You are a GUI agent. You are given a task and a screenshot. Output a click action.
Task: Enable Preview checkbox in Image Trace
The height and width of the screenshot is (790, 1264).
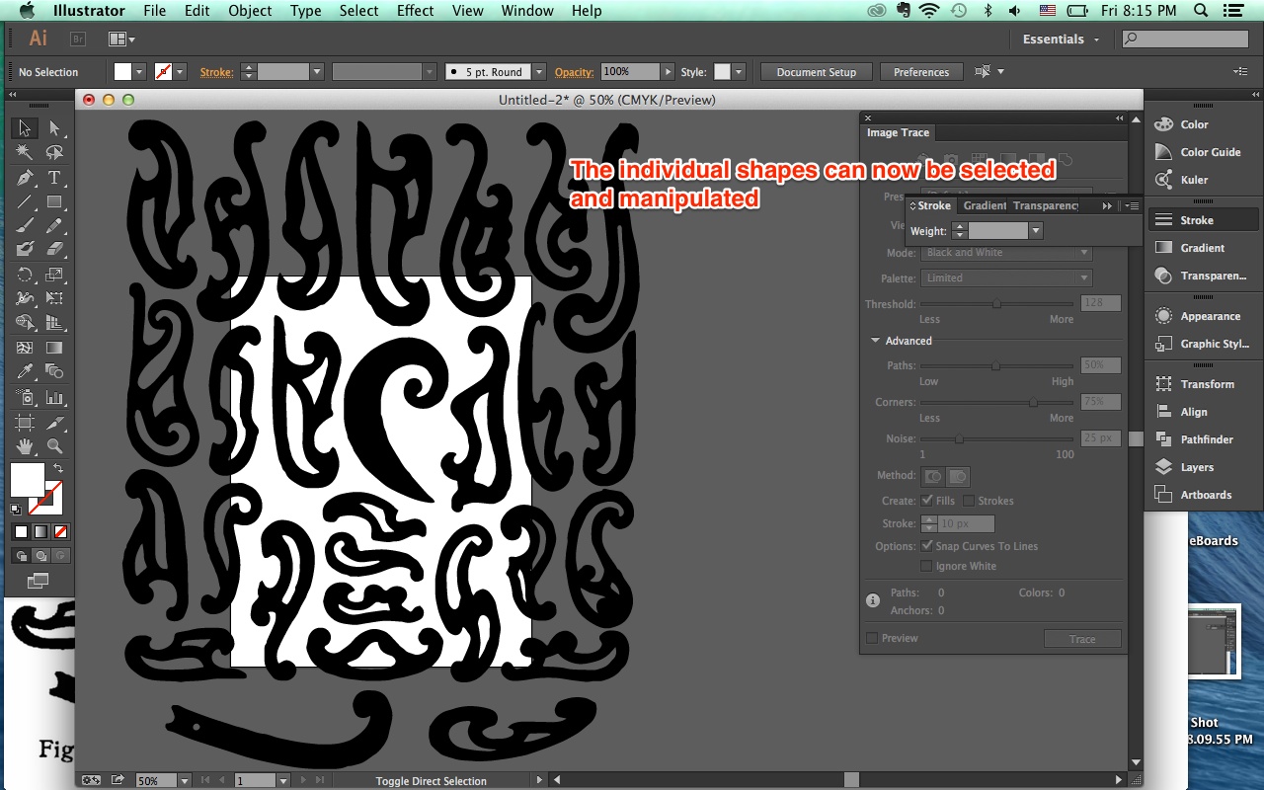(x=872, y=638)
